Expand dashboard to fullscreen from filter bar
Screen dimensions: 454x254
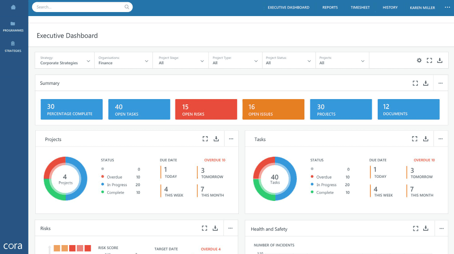(x=429, y=60)
